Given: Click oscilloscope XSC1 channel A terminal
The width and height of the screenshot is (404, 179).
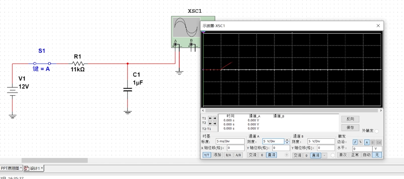Looking at the screenshot, I should click(x=175, y=44).
